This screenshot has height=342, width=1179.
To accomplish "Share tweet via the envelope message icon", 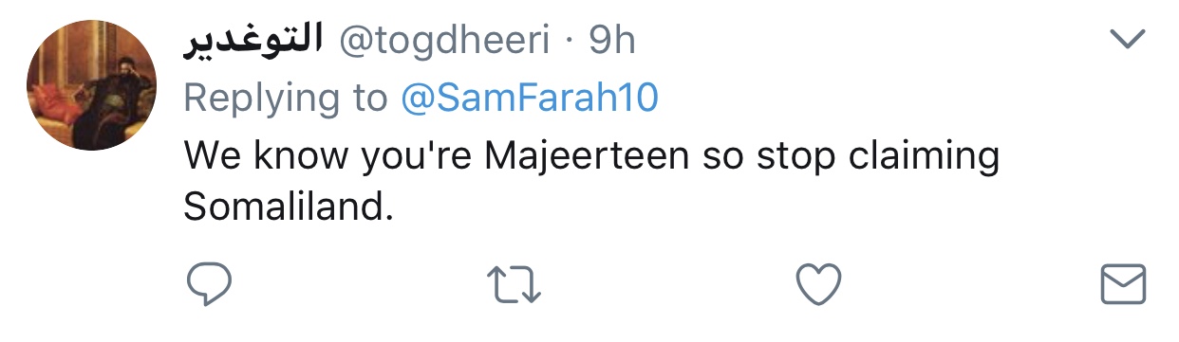I will tap(1123, 284).
